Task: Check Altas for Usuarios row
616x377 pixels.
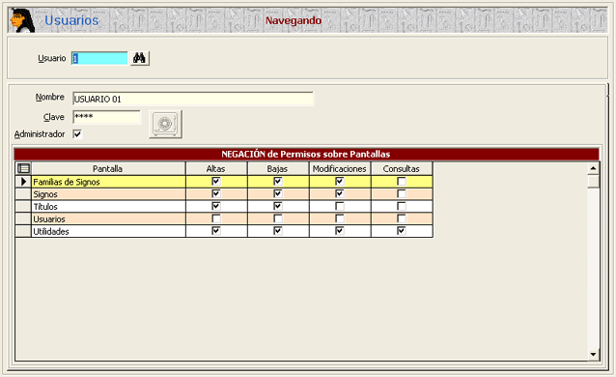Action: 216,218
